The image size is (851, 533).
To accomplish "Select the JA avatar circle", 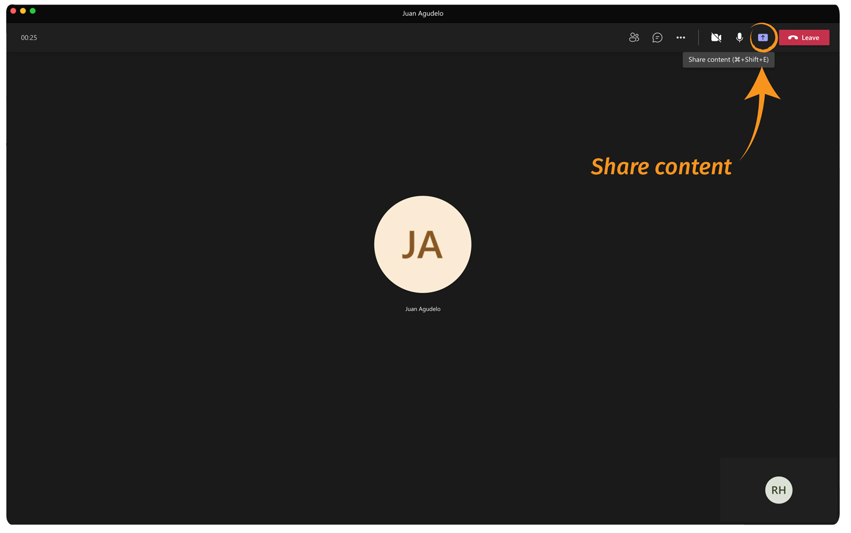I will [423, 244].
